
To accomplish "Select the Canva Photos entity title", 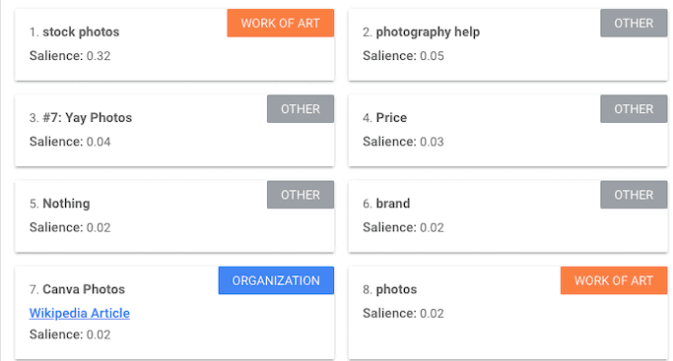I will pos(84,289).
